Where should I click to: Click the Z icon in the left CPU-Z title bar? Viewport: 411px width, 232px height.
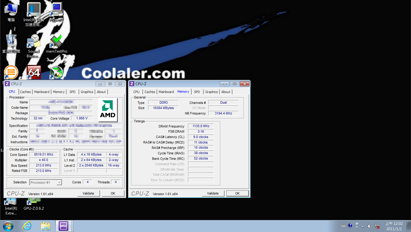coord(7,84)
